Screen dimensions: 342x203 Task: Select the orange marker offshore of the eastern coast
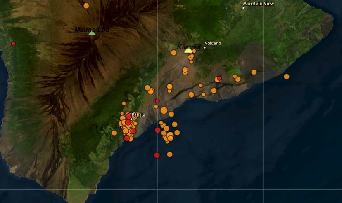point(287,77)
